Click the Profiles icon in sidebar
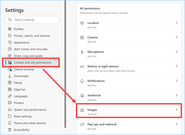185x135 pixels. pyautogui.click(x=10, y=29)
